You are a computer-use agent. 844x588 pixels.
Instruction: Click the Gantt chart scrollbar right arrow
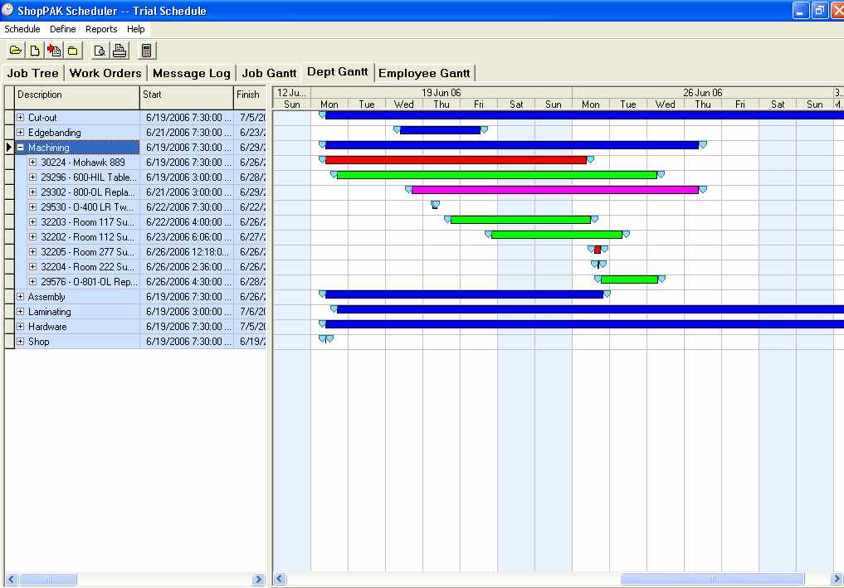(837, 580)
